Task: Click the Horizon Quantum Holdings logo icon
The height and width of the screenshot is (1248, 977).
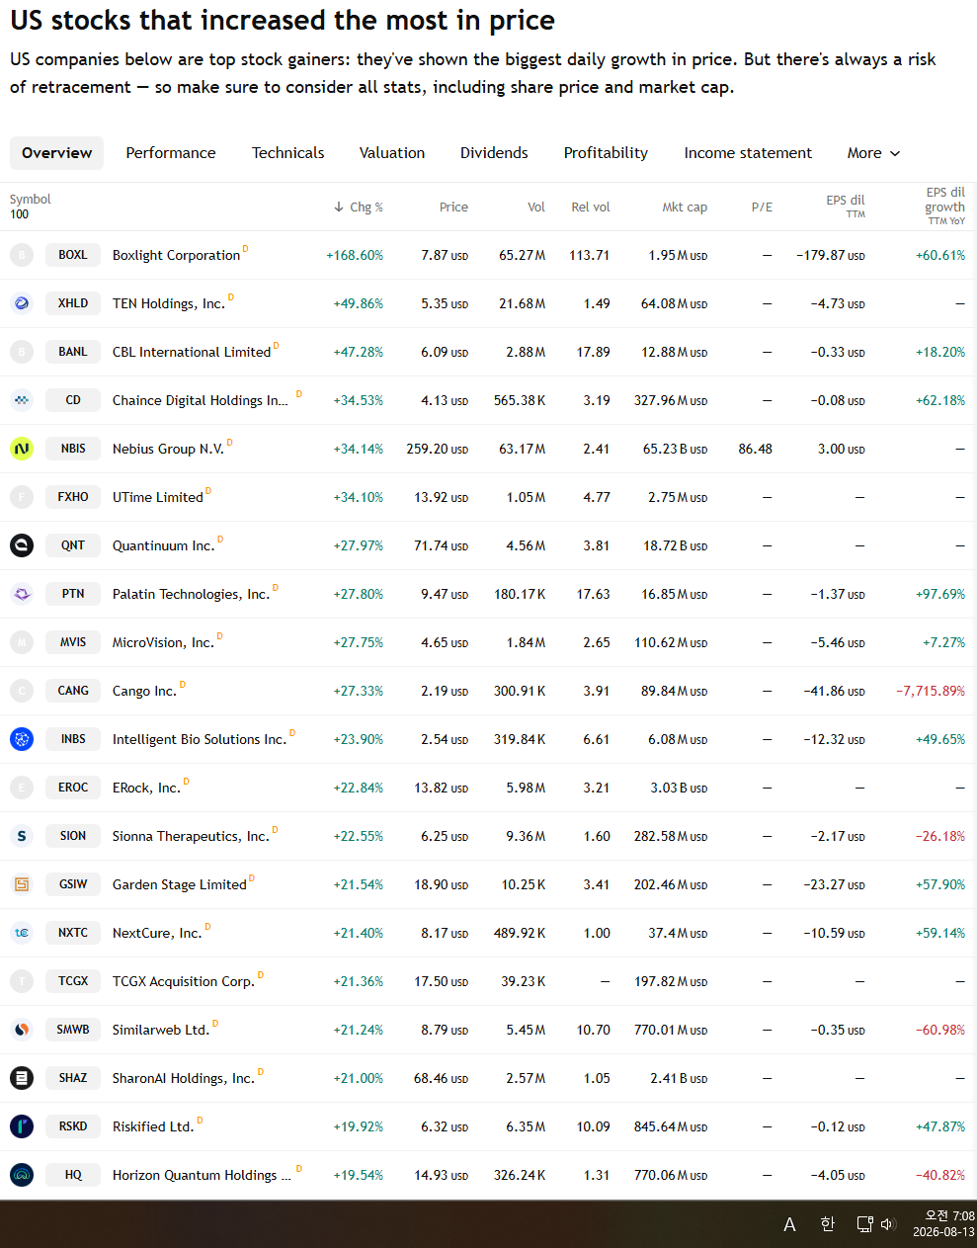Action: tap(22, 1175)
